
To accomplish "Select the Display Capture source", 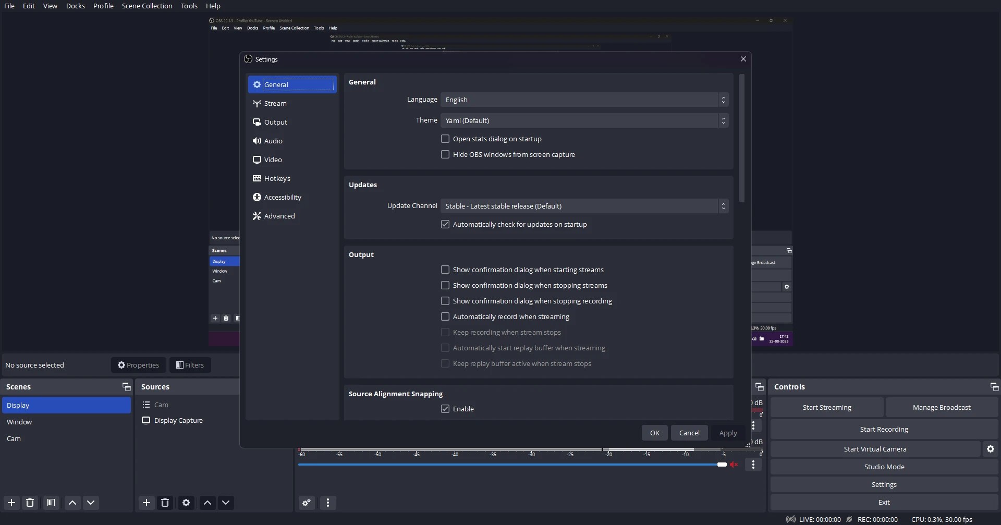I will coord(178,420).
